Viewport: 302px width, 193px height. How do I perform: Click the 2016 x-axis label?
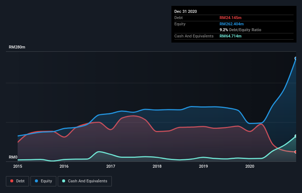[x=64, y=166]
